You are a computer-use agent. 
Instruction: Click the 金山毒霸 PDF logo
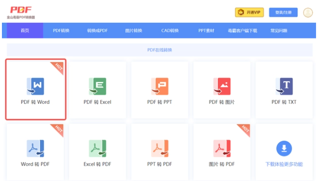(21, 12)
